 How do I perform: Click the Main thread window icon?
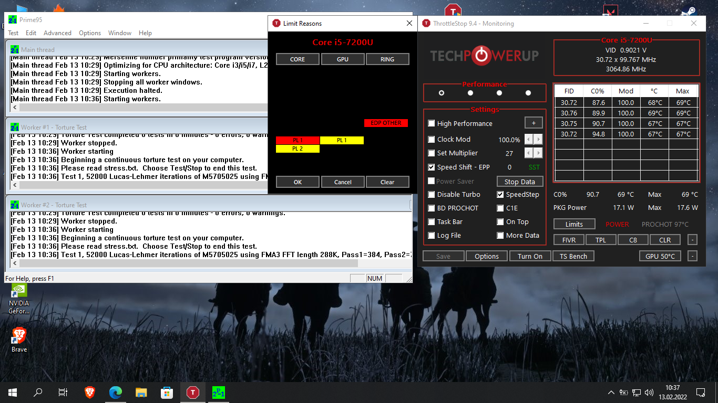15,50
